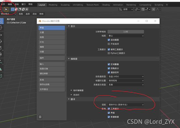
Task: Open the 主题 preferences section
Action: click(52, 32)
